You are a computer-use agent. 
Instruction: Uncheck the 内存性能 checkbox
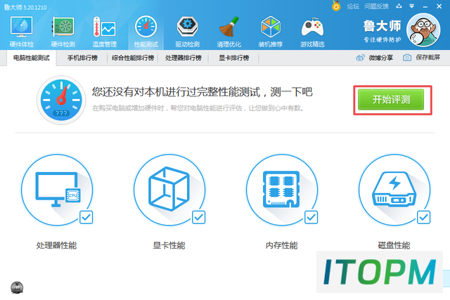pyautogui.click(x=311, y=217)
